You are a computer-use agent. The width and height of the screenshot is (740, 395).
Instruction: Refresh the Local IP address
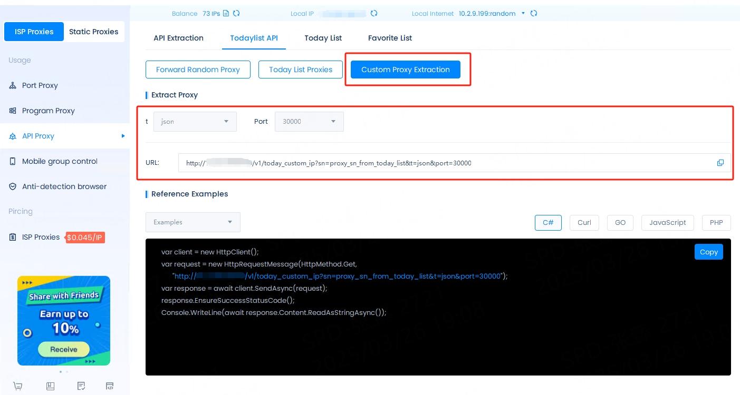point(374,13)
